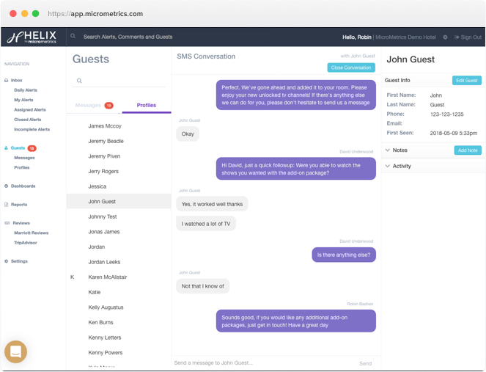Click the Dashboards icon in sidebar
This screenshot has width=486, height=372.
pyautogui.click(x=7, y=186)
